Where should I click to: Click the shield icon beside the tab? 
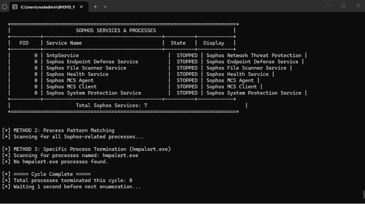tap(5, 7)
